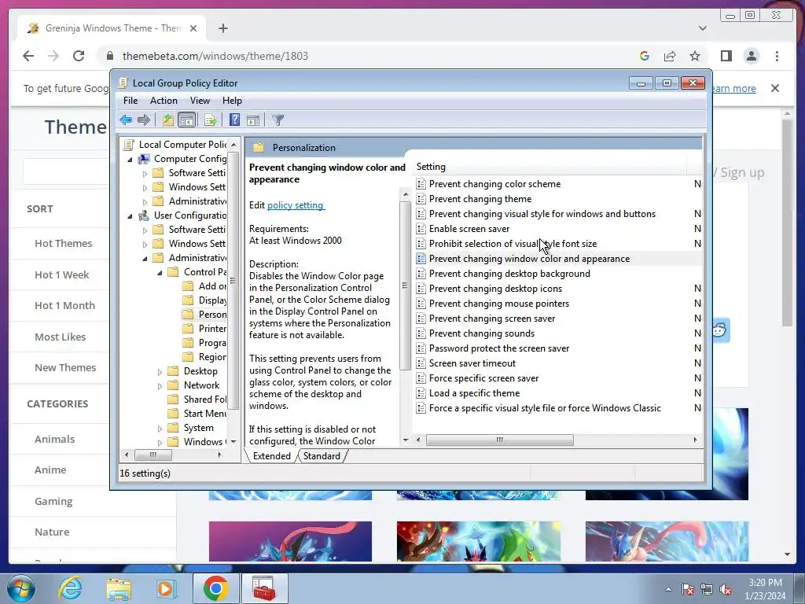Select Screen saver timeout setting
Viewport: 805px width, 604px height.
472,363
